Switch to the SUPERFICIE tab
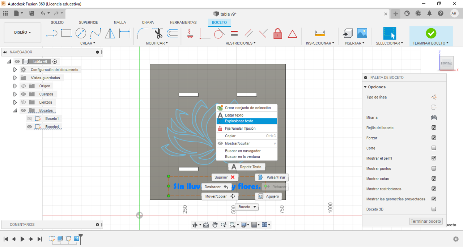This screenshot has width=463, height=247. [88, 22]
